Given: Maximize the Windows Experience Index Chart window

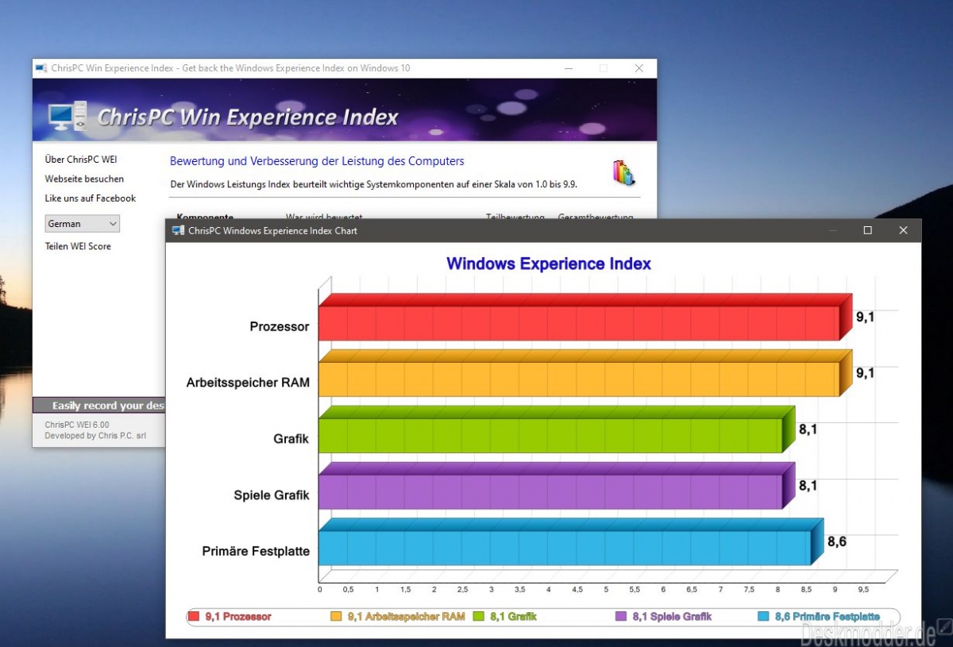Looking at the screenshot, I should (x=867, y=230).
